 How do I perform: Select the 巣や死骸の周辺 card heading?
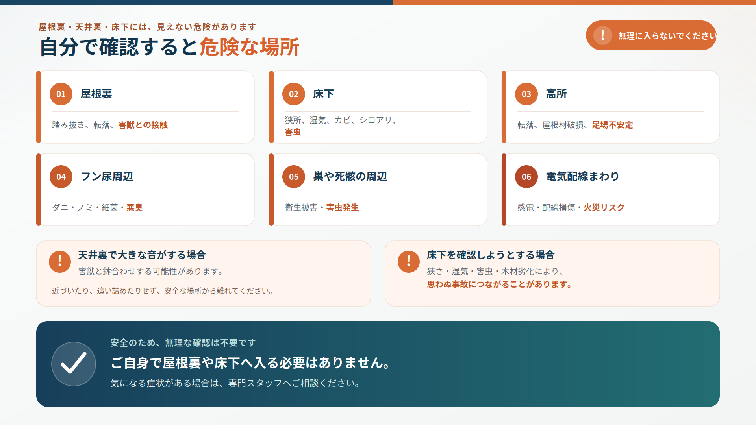[350, 177]
